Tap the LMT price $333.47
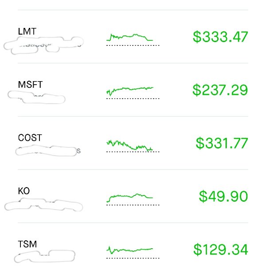Image resolution: width=266 pixels, height=266 pixels. coord(220,37)
